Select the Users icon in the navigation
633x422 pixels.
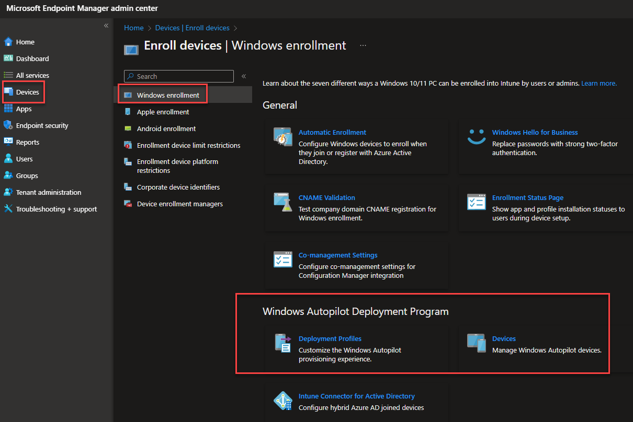(x=9, y=159)
